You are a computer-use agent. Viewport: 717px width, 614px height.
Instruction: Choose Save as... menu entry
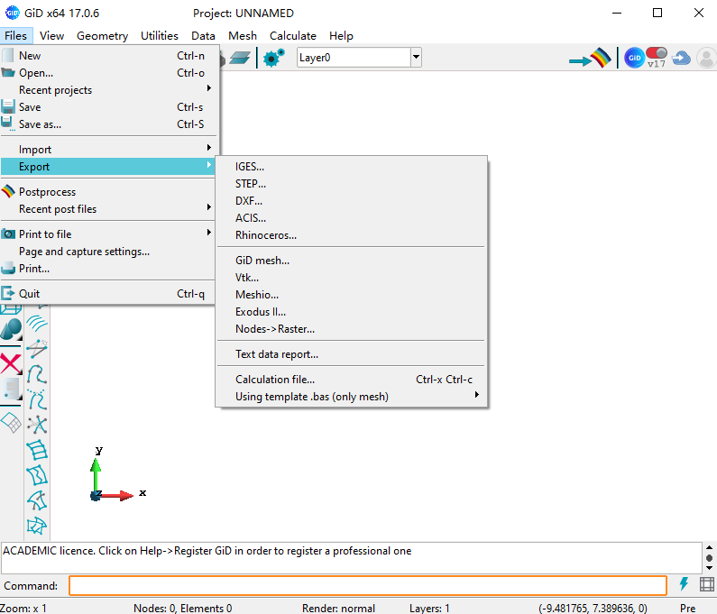tap(108, 124)
